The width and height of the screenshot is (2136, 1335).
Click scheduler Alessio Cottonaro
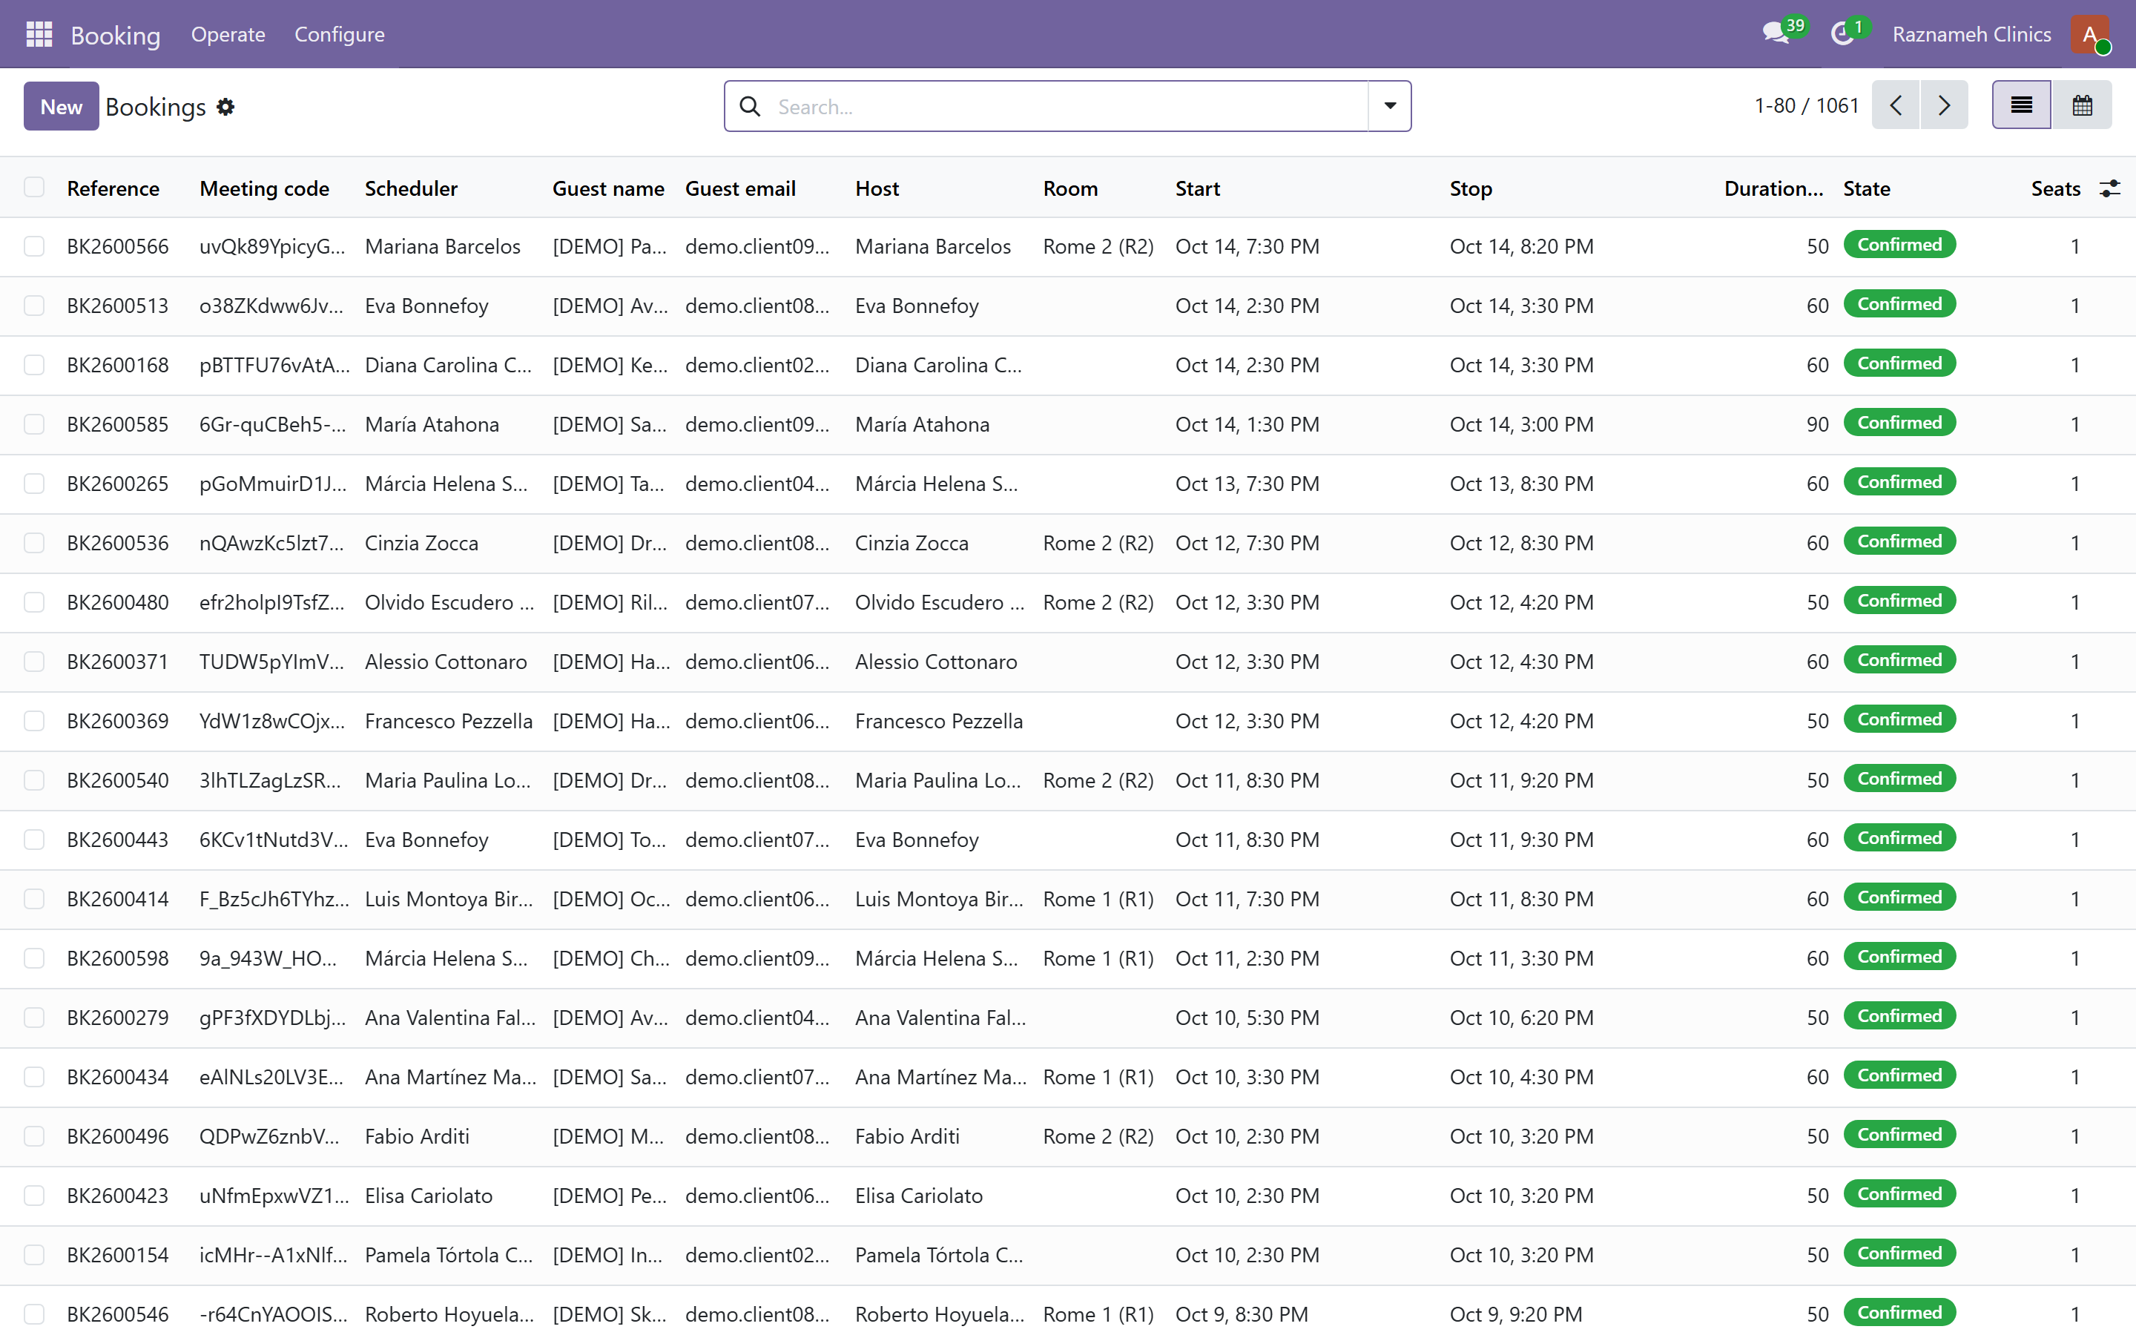(x=446, y=662)
